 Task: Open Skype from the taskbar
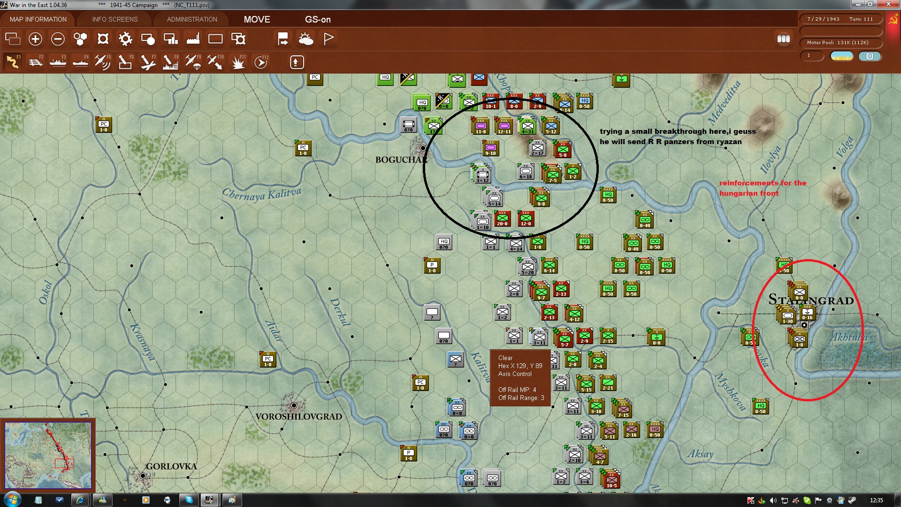pos(189,500)
